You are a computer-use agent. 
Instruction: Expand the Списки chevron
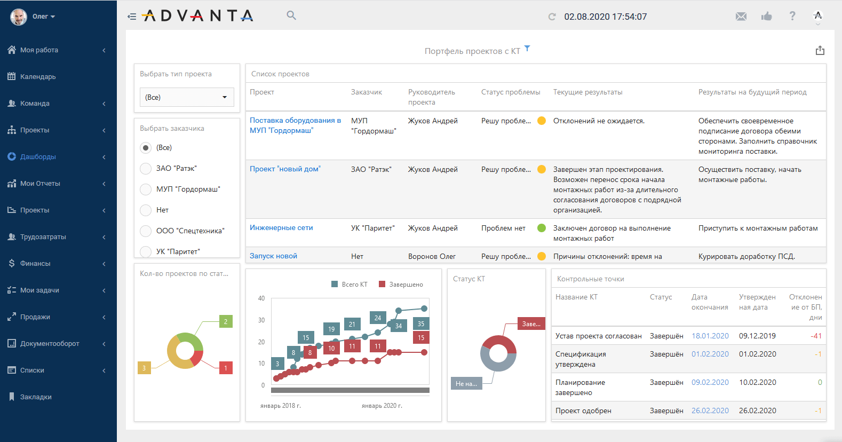pos(104,370)
